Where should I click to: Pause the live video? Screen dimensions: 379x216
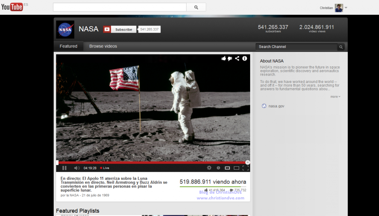point(64,168)
